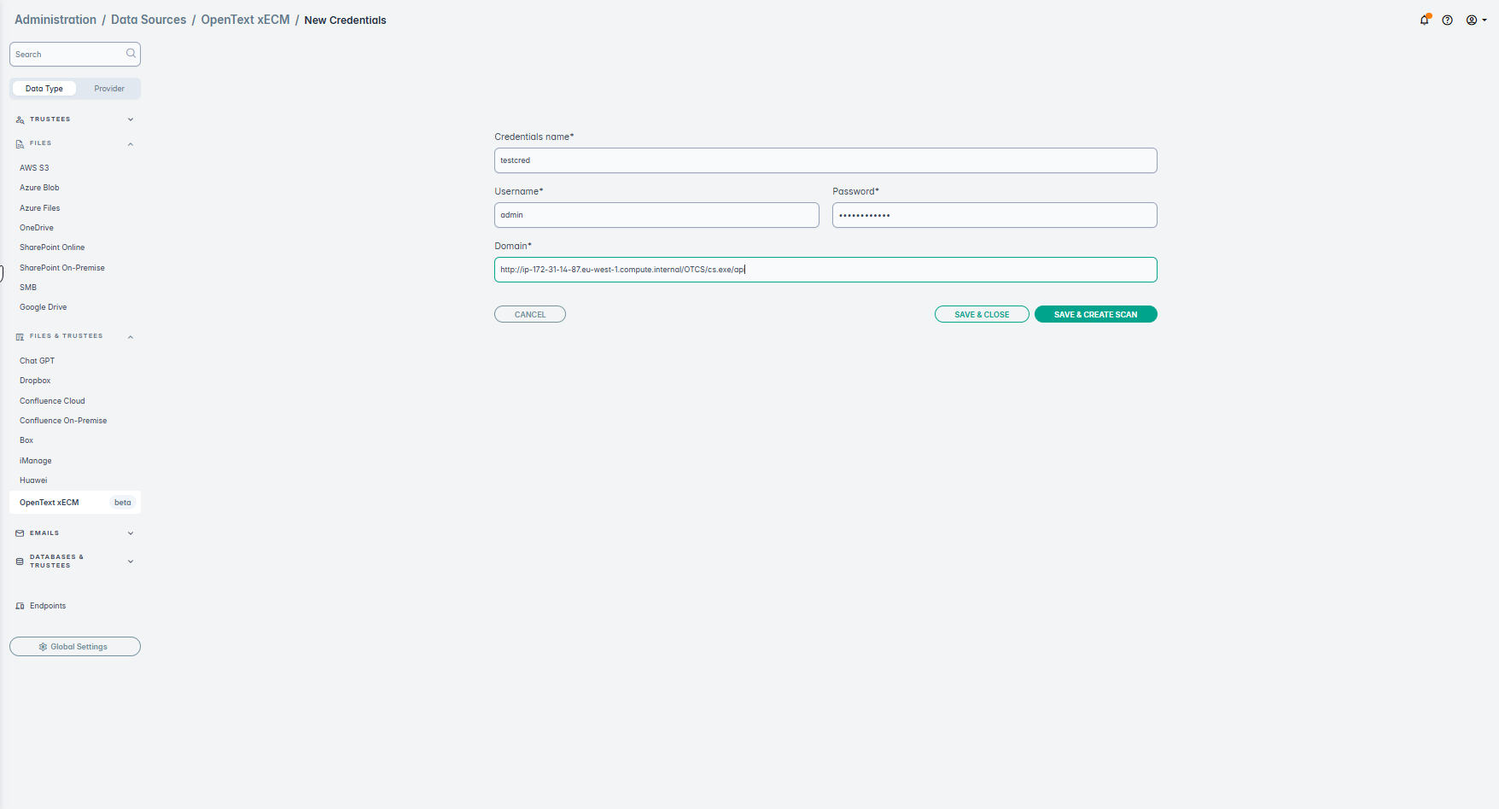Click the Databases & Trustees icon
Screen dimensions: 1499x809
tap(20, 562)
